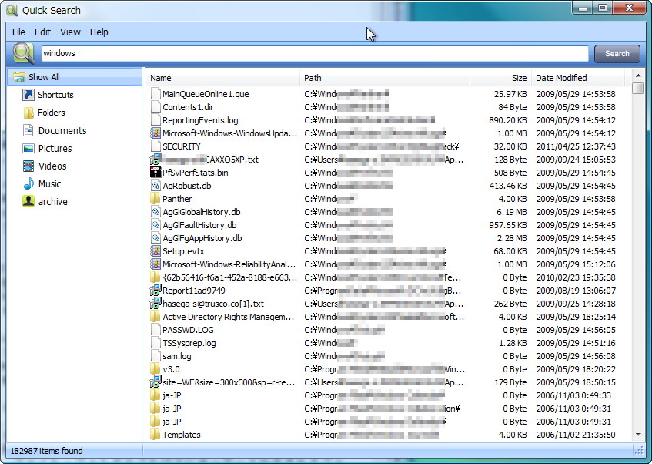Click the 6.19 MB size cell
Image resolution: width=652 pixels, height=464 pixels.
(511, 212)
